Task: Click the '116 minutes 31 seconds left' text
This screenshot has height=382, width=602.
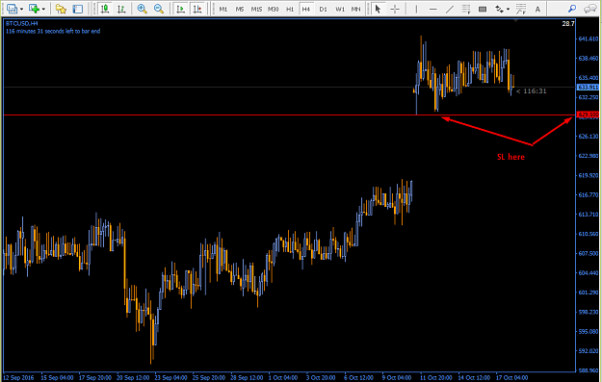Action: 53,31
